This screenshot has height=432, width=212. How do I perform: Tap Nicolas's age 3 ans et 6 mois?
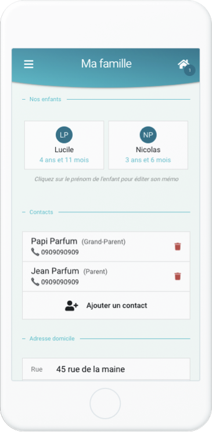tap(148, 160)
